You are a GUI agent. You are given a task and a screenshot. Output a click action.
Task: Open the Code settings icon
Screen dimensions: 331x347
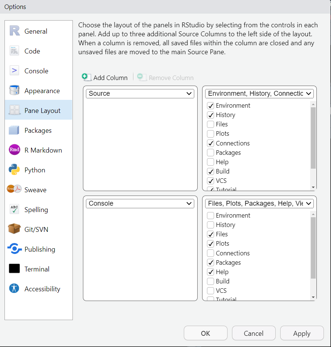[14, 51]
